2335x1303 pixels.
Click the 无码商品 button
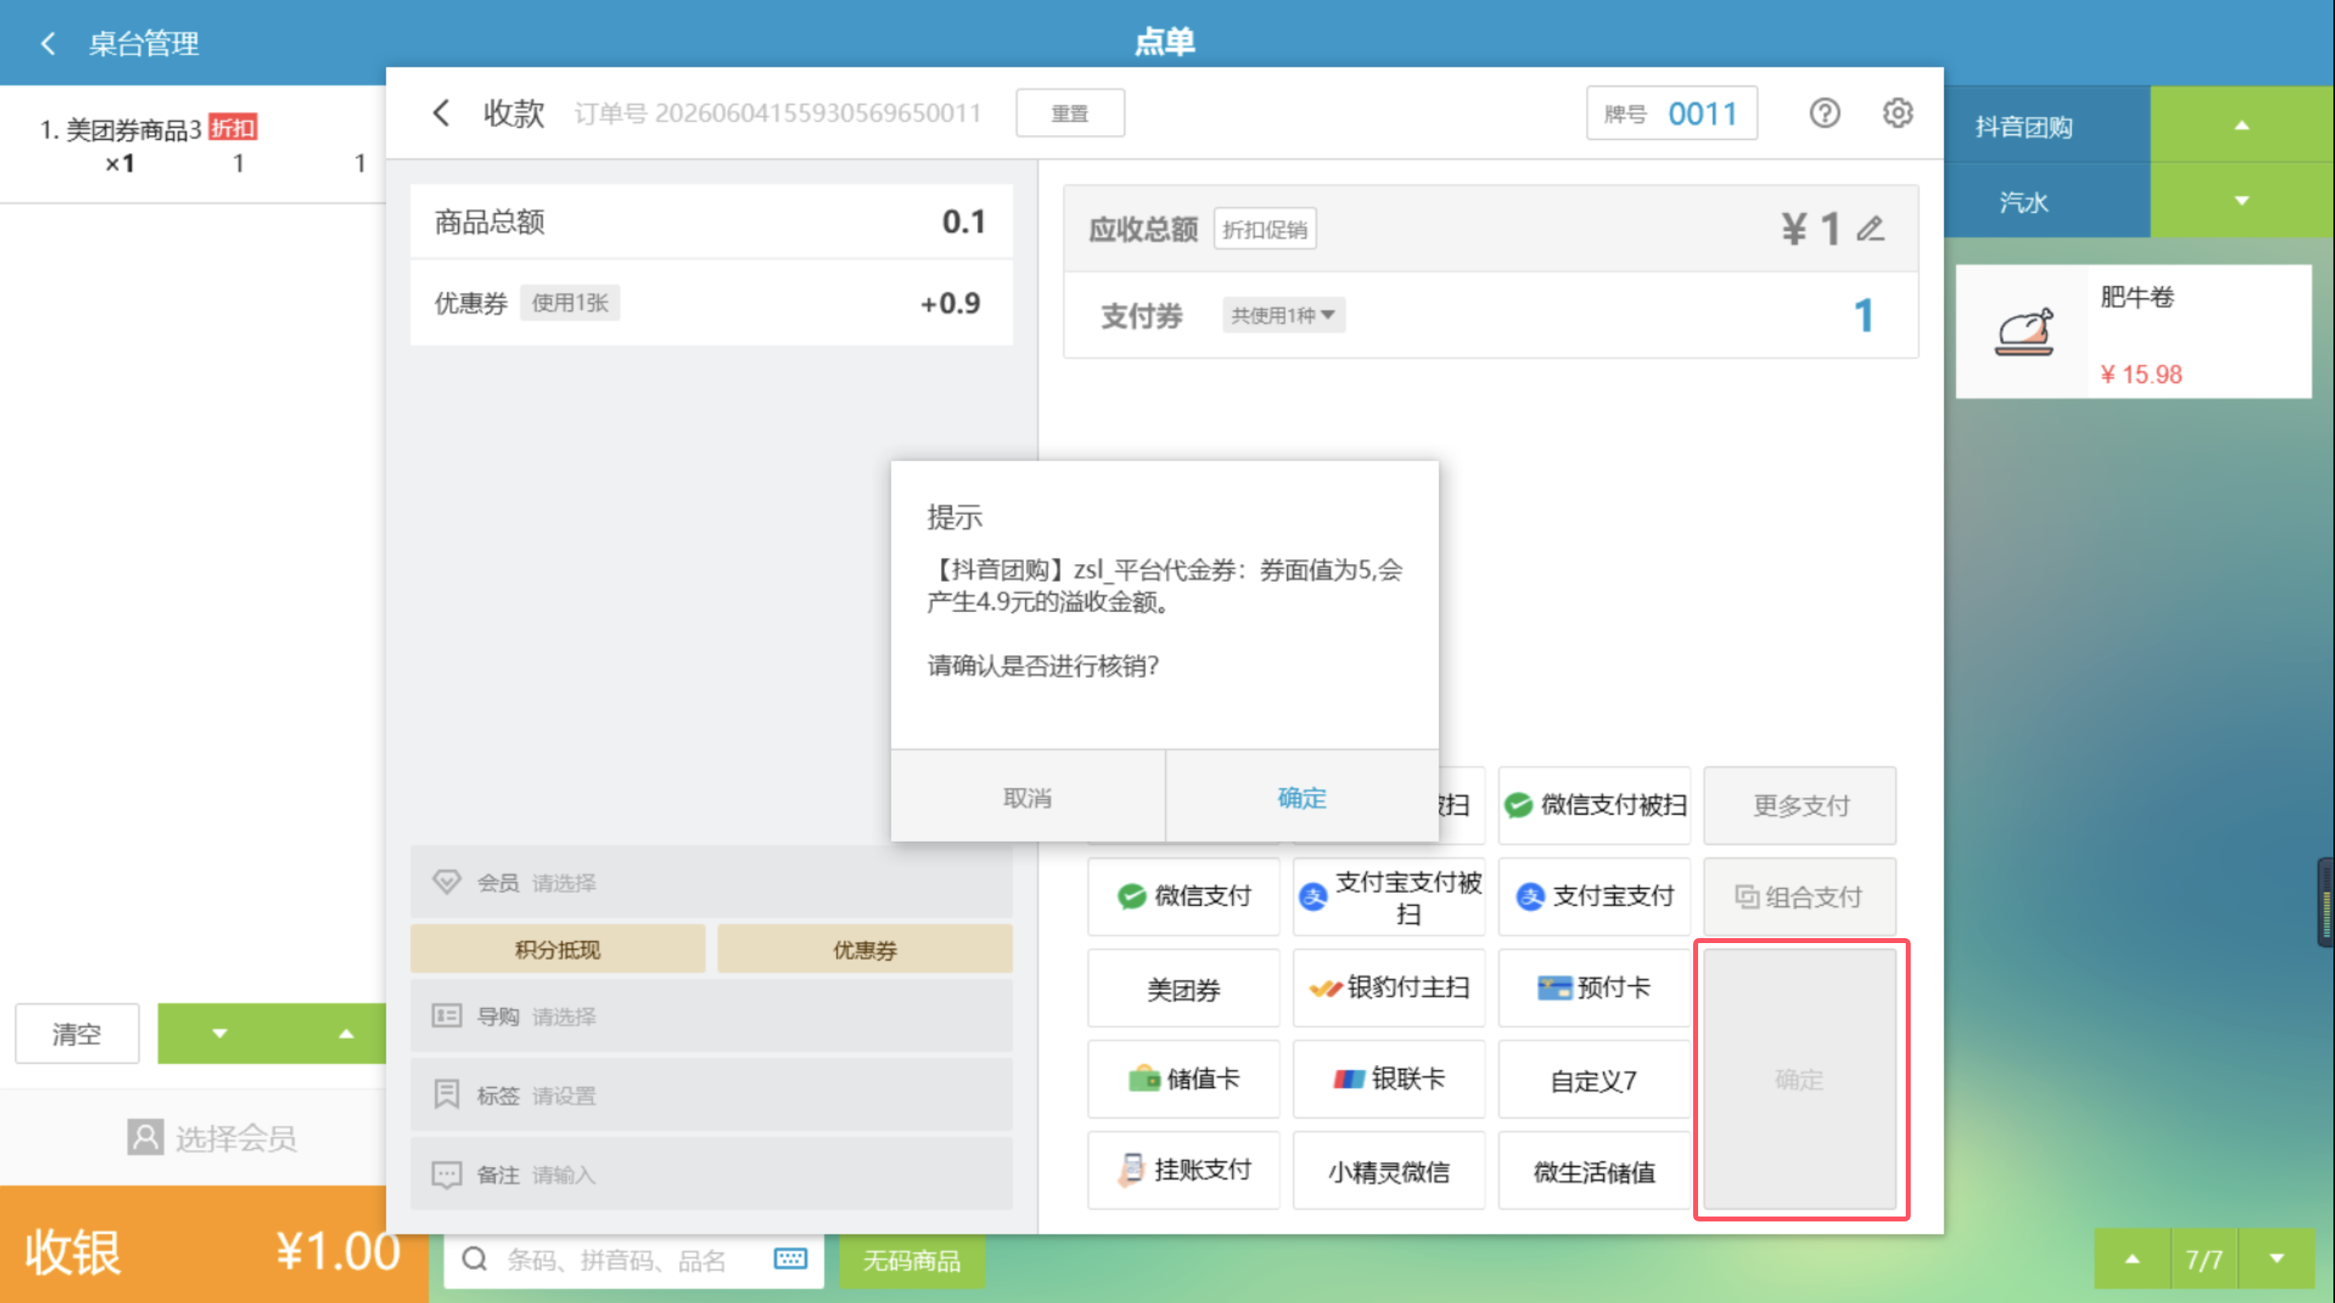point(912,1259)
